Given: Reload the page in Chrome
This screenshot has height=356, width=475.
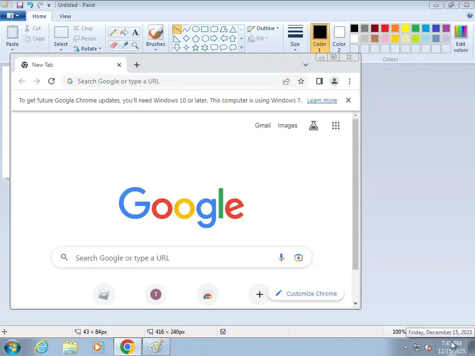Looking at the screenshot, I should click(x=51, y=81).
